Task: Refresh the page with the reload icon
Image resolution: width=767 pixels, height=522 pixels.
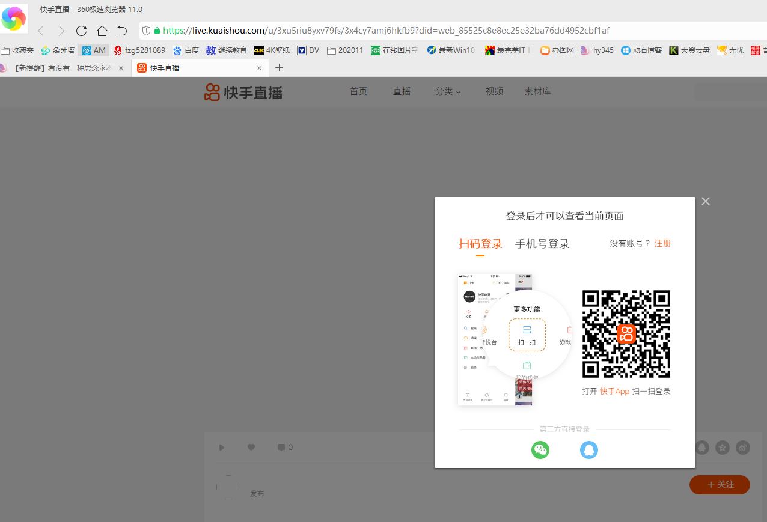Action: pos(81,31)
